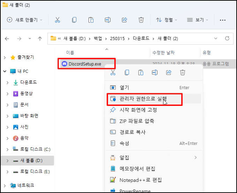This screenshot has height=193, width=237.
Task: Choose 메모장에서 편집
Action: 154,169
